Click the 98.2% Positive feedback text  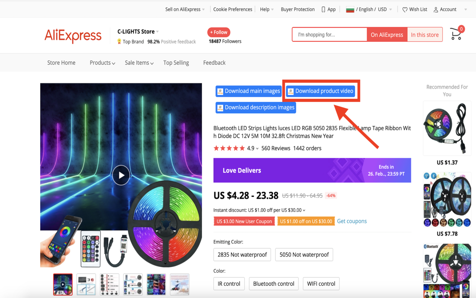171,42
